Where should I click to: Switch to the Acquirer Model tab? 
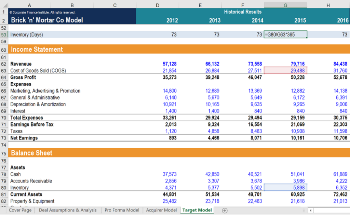click(161, 210)
